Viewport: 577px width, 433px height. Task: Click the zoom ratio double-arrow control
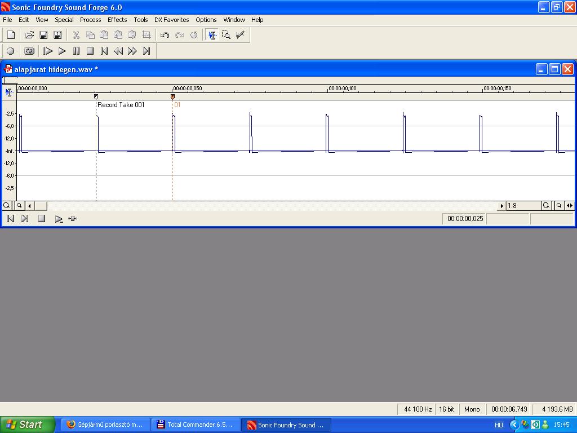click(x=570, y=205)
